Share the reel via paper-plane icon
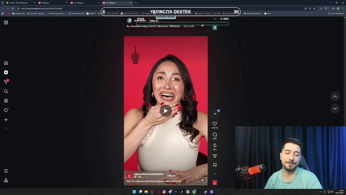Viewport: 346px width, 195px height. tap(215, 156)
